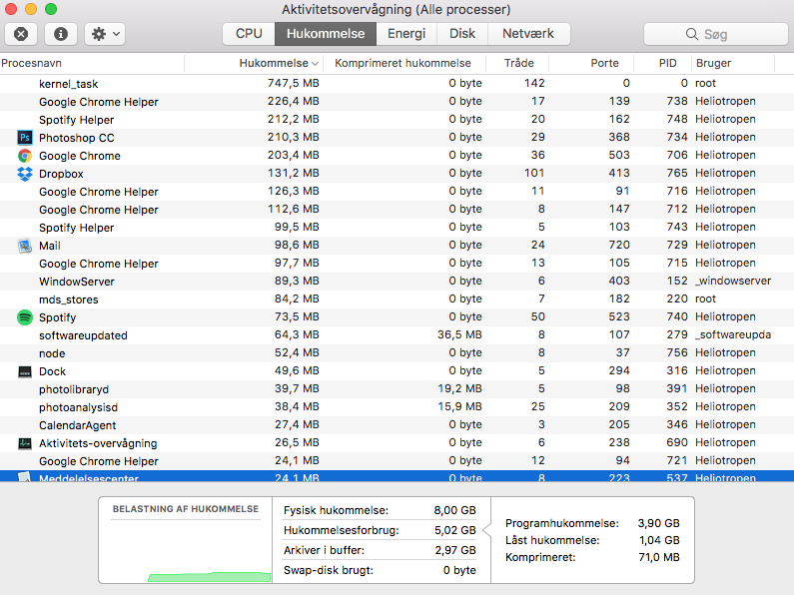This screenshot has height=595, width=794.
Task: Select the Aktivitets-overvågning process name
Action: 98,443
